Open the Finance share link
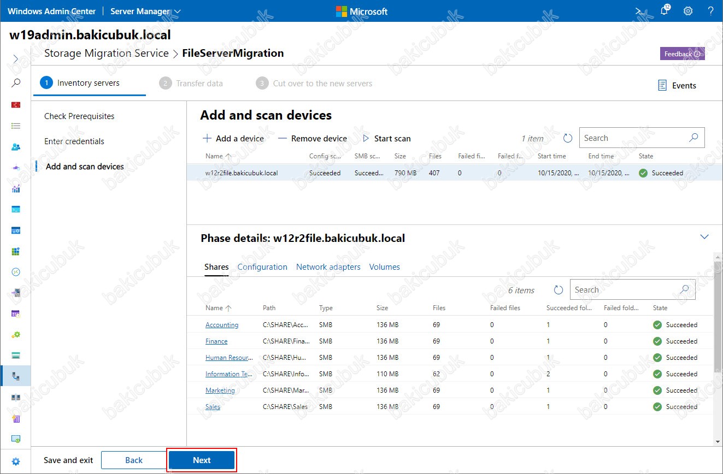 click(x=216, y=341)
